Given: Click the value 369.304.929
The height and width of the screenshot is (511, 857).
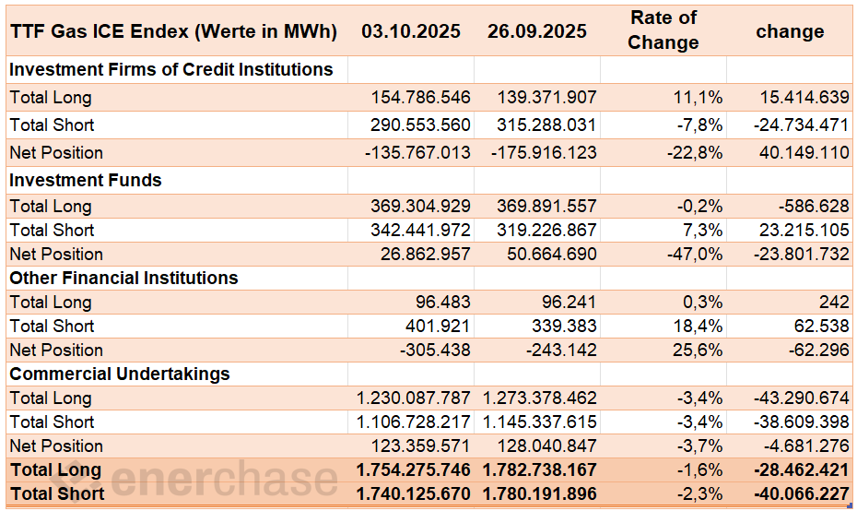Looking at the screenshot, I should (420, 207).
